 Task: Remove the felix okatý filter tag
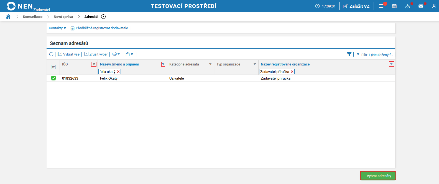[x=118, y=72]
